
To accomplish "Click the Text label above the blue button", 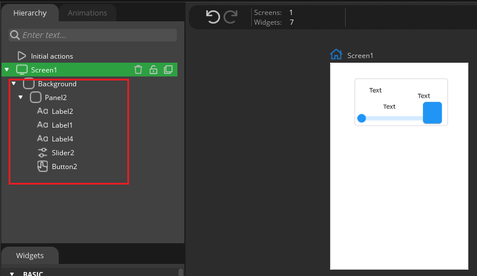I will pos(424,96).
